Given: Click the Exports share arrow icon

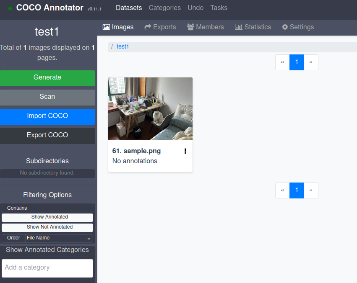Looking at the screenshot, I should point(148,27).
